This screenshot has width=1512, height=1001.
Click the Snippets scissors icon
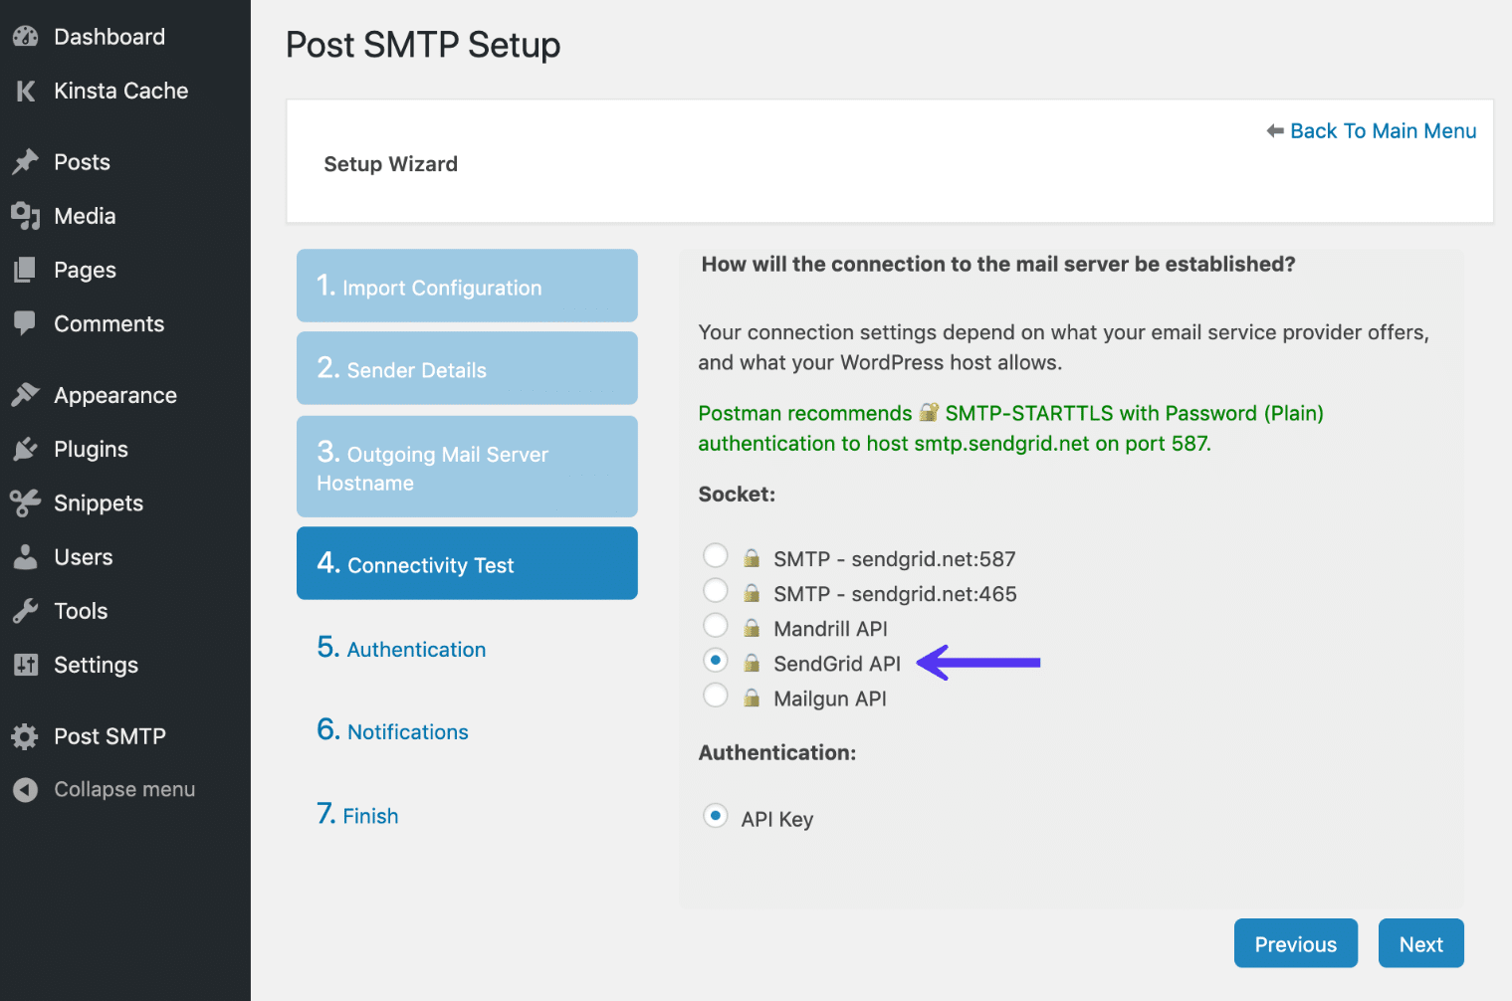click(25, 503)
